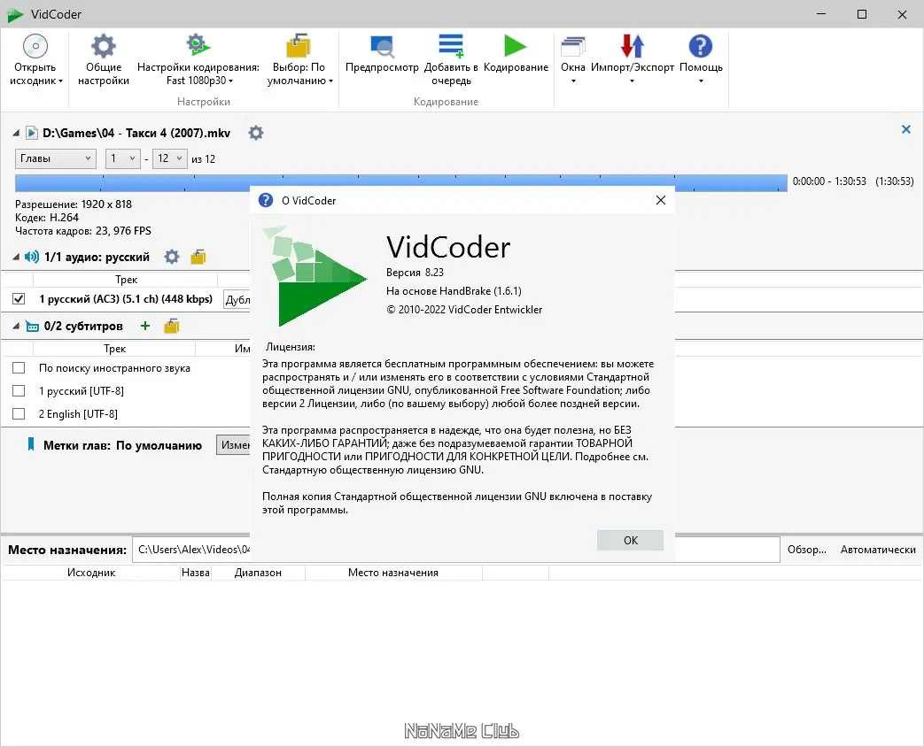Open the 'Помощь' help icon

(701, 46)
